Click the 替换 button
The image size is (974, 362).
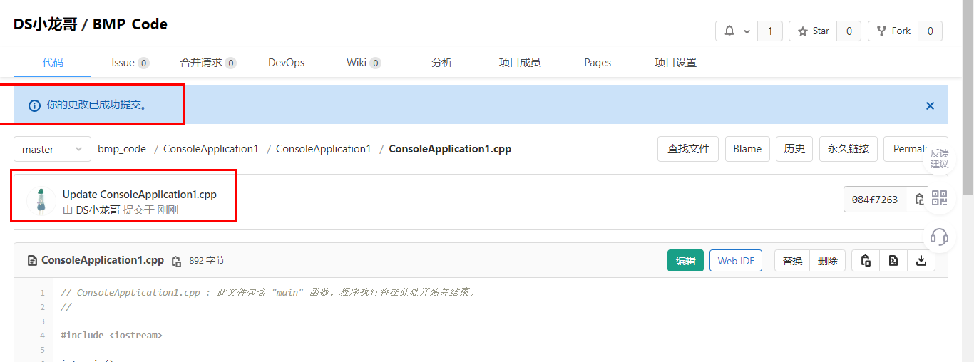[792, 261]
